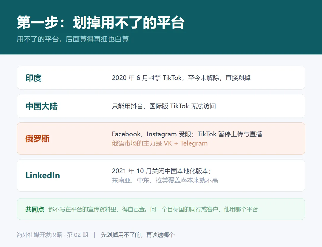Click the 中国大陆 row heading
This screenshot has width=322, height=247.
41,106
